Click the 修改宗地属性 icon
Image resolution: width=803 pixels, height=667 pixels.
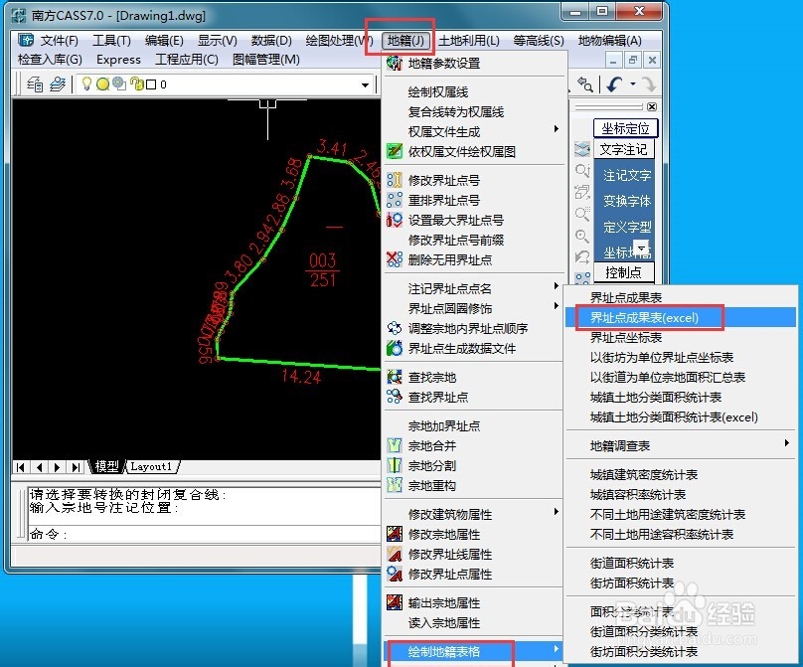point(395,535)
